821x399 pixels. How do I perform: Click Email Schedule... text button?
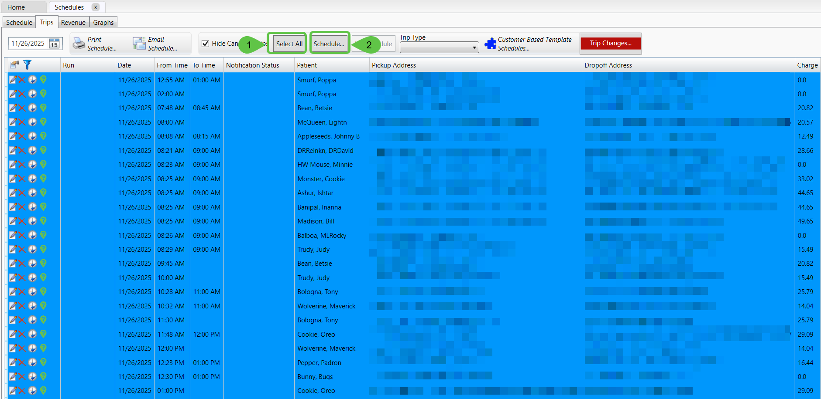click(x=162, y=44)
